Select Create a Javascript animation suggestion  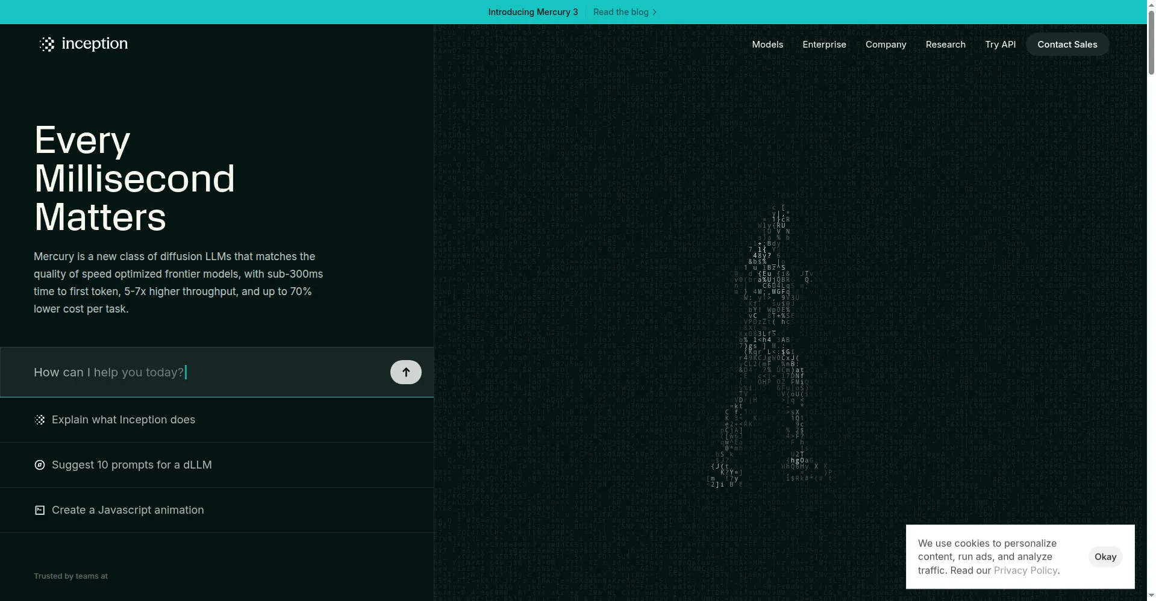click(217, 510)
